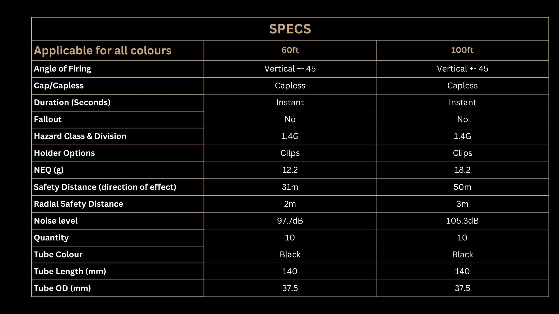Select the Duration (Seconds) row label

click(72, 103)
